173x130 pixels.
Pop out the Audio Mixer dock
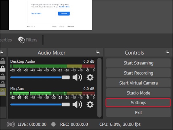pos(97,53)
